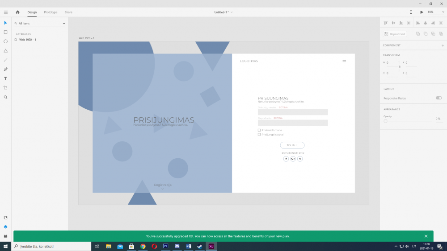This screenshot has height=251, width=447.
Task: Switch to the Share tab
Action: click(68, 12)
